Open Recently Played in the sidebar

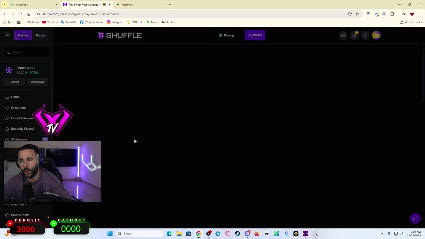22,129
